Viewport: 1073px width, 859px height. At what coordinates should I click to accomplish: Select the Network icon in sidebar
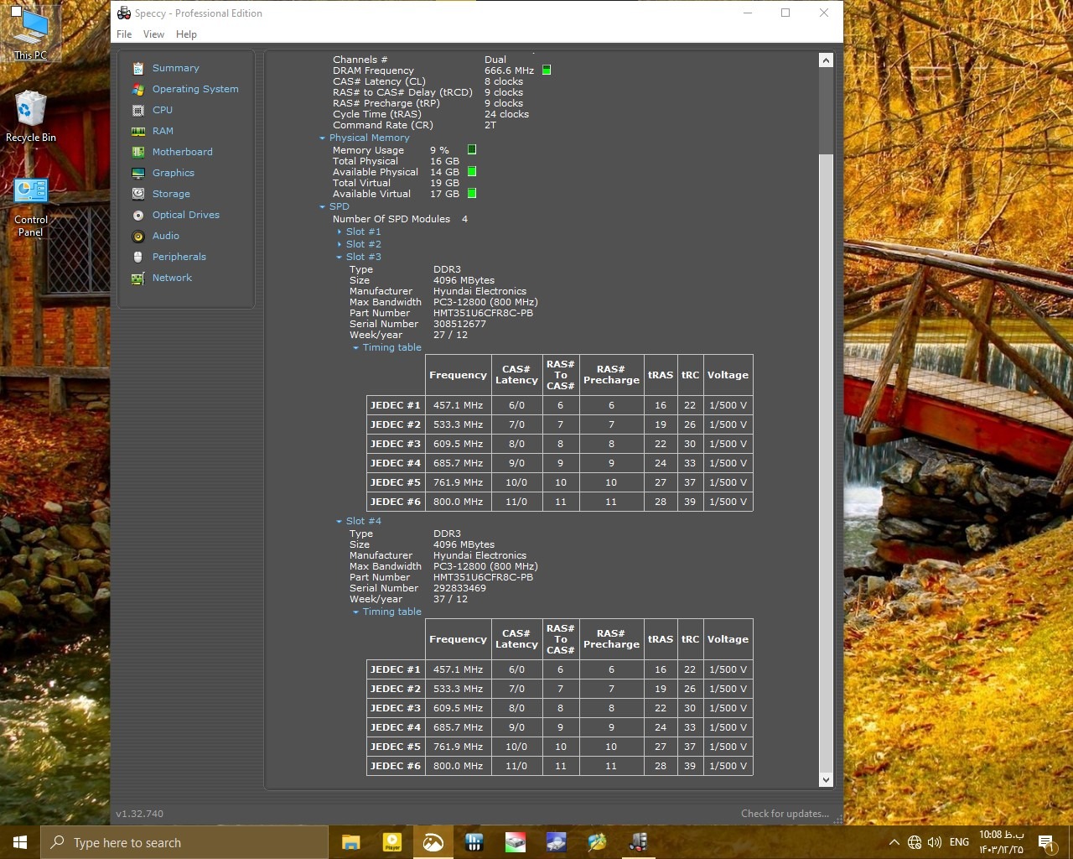(x=138, y=278)
